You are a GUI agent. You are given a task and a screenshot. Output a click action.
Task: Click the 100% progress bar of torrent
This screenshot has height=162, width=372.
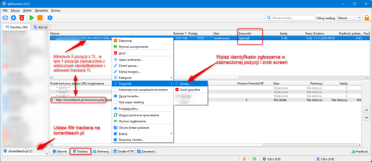(x=200, y=38)
